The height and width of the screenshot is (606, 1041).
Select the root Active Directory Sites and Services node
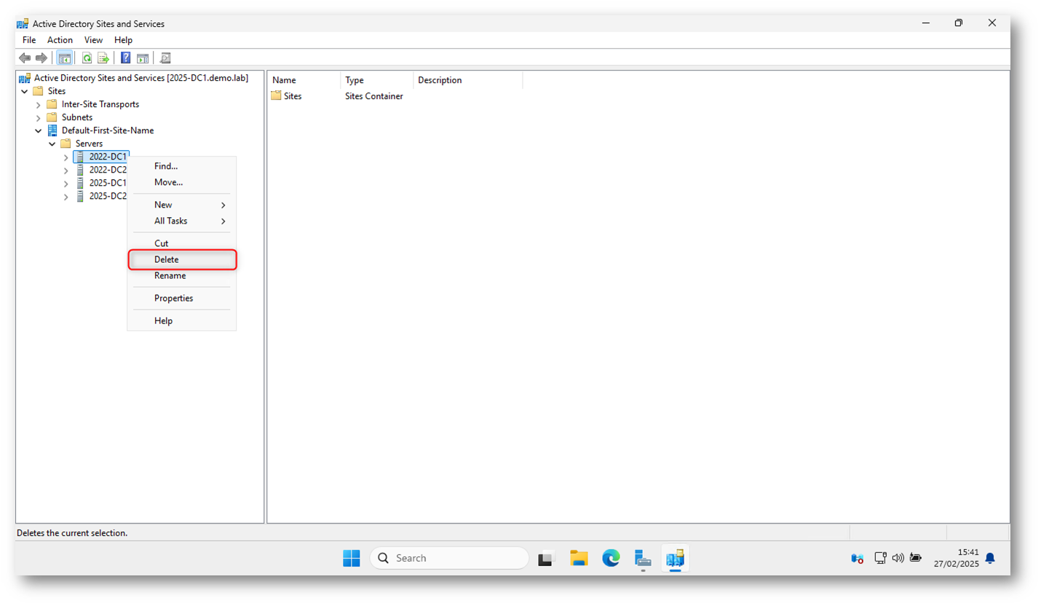[140, 78]
